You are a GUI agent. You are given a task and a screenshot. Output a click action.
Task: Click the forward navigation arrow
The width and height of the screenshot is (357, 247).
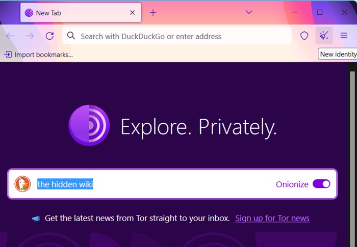click(30, 36)
